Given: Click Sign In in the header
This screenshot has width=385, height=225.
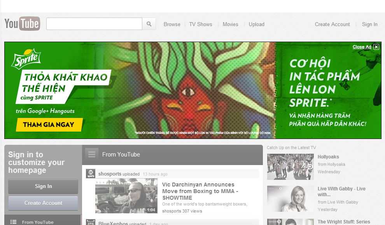Looking at the screenshot, I should pyautogui.click(x=369, y=25).
